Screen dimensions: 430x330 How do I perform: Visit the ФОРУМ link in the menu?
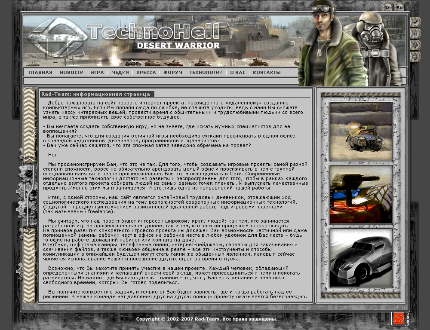[x=173, y=72]
